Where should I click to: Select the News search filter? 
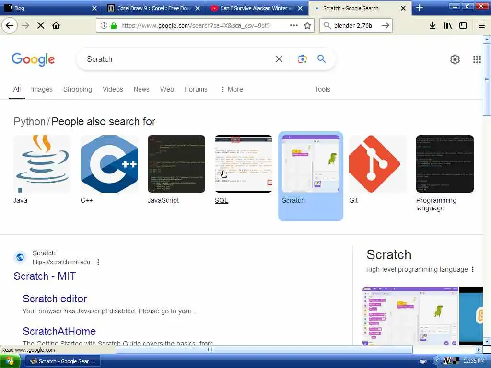pyautogui.click(x=141, y=89)
